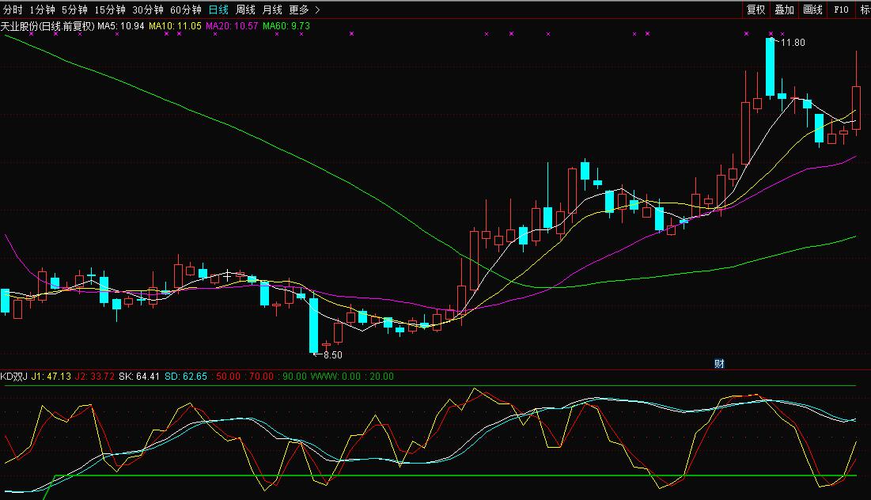Viewport: 871px width, 500px height.
Task: Select the 15分钟 period tab
Action: pyautogui.click(x=109, y=9)
